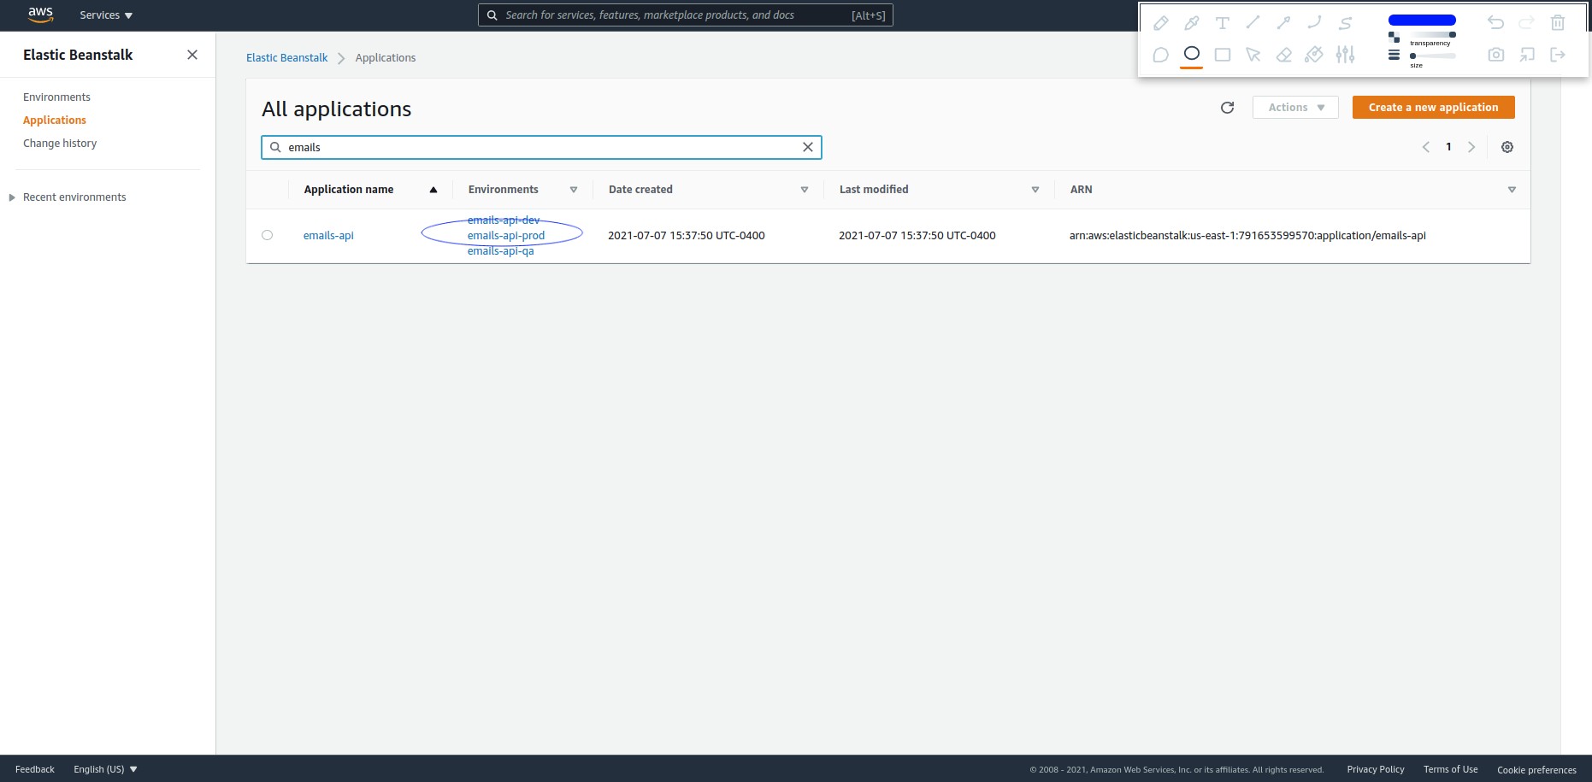Image resolution: width=1592 pixels, height=782 pixels.
Task: Delete all annotations with trash icon
Action: coord(1558,23)
